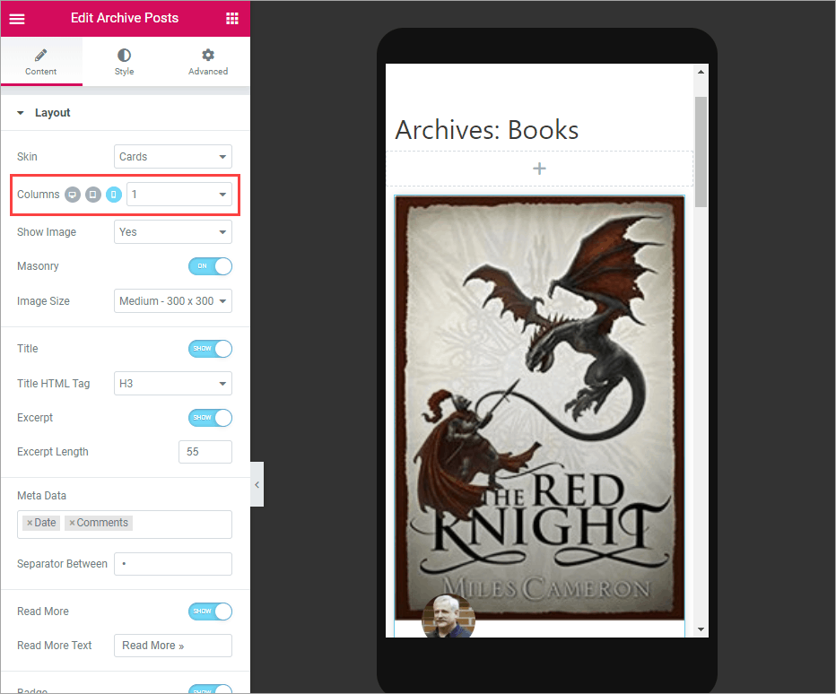Remove the Comments meta data tag
The height and width of the screenshot is (694, 836).
coord(72,523)
